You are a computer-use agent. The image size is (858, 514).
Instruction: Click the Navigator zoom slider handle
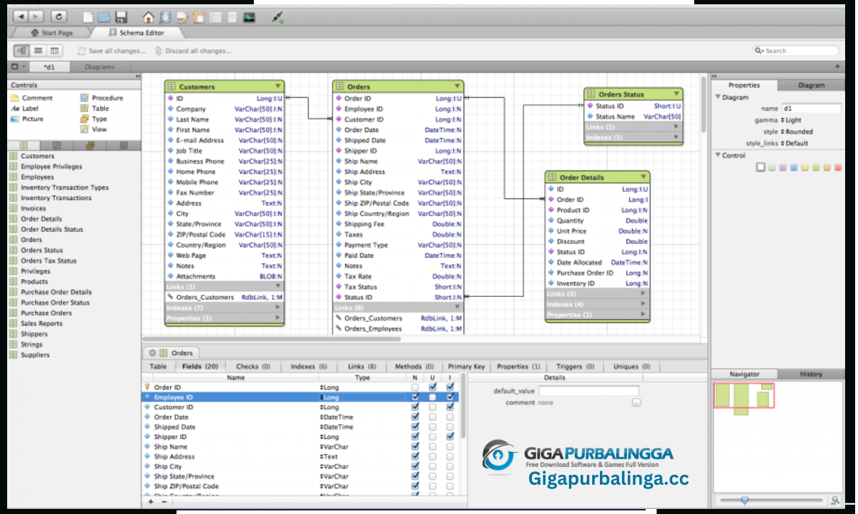click(x=744, y=500)
